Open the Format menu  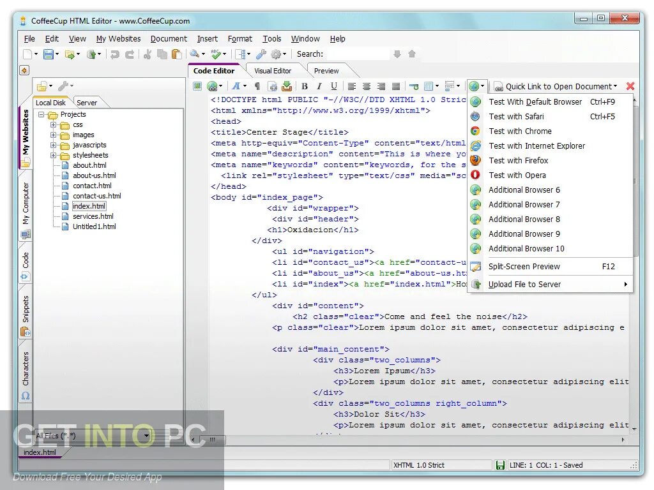pos(240,39)
